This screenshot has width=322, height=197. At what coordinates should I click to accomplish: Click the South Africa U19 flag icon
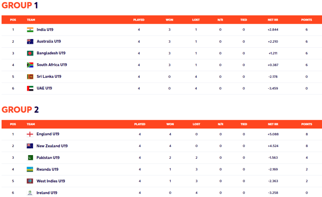(30, 64)
